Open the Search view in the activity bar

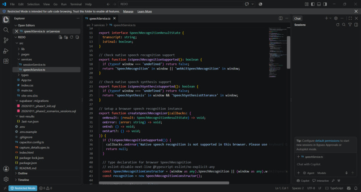6,30
